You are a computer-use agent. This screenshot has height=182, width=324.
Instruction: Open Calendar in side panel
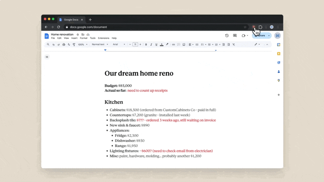[279, 45]
